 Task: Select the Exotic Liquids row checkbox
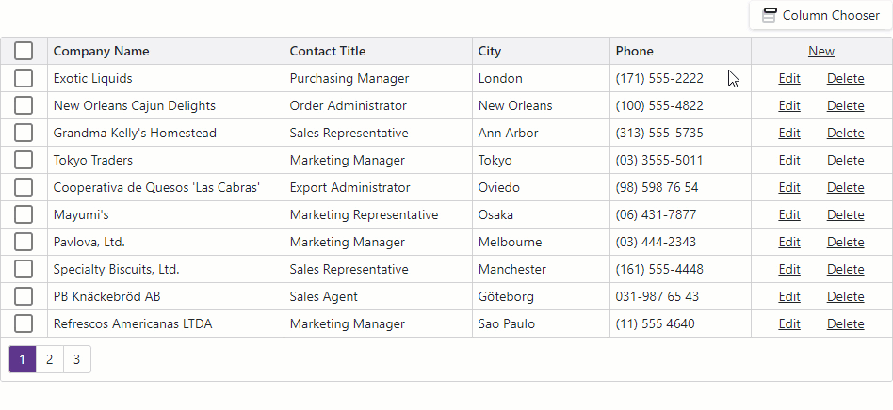[x=24, y=78]
